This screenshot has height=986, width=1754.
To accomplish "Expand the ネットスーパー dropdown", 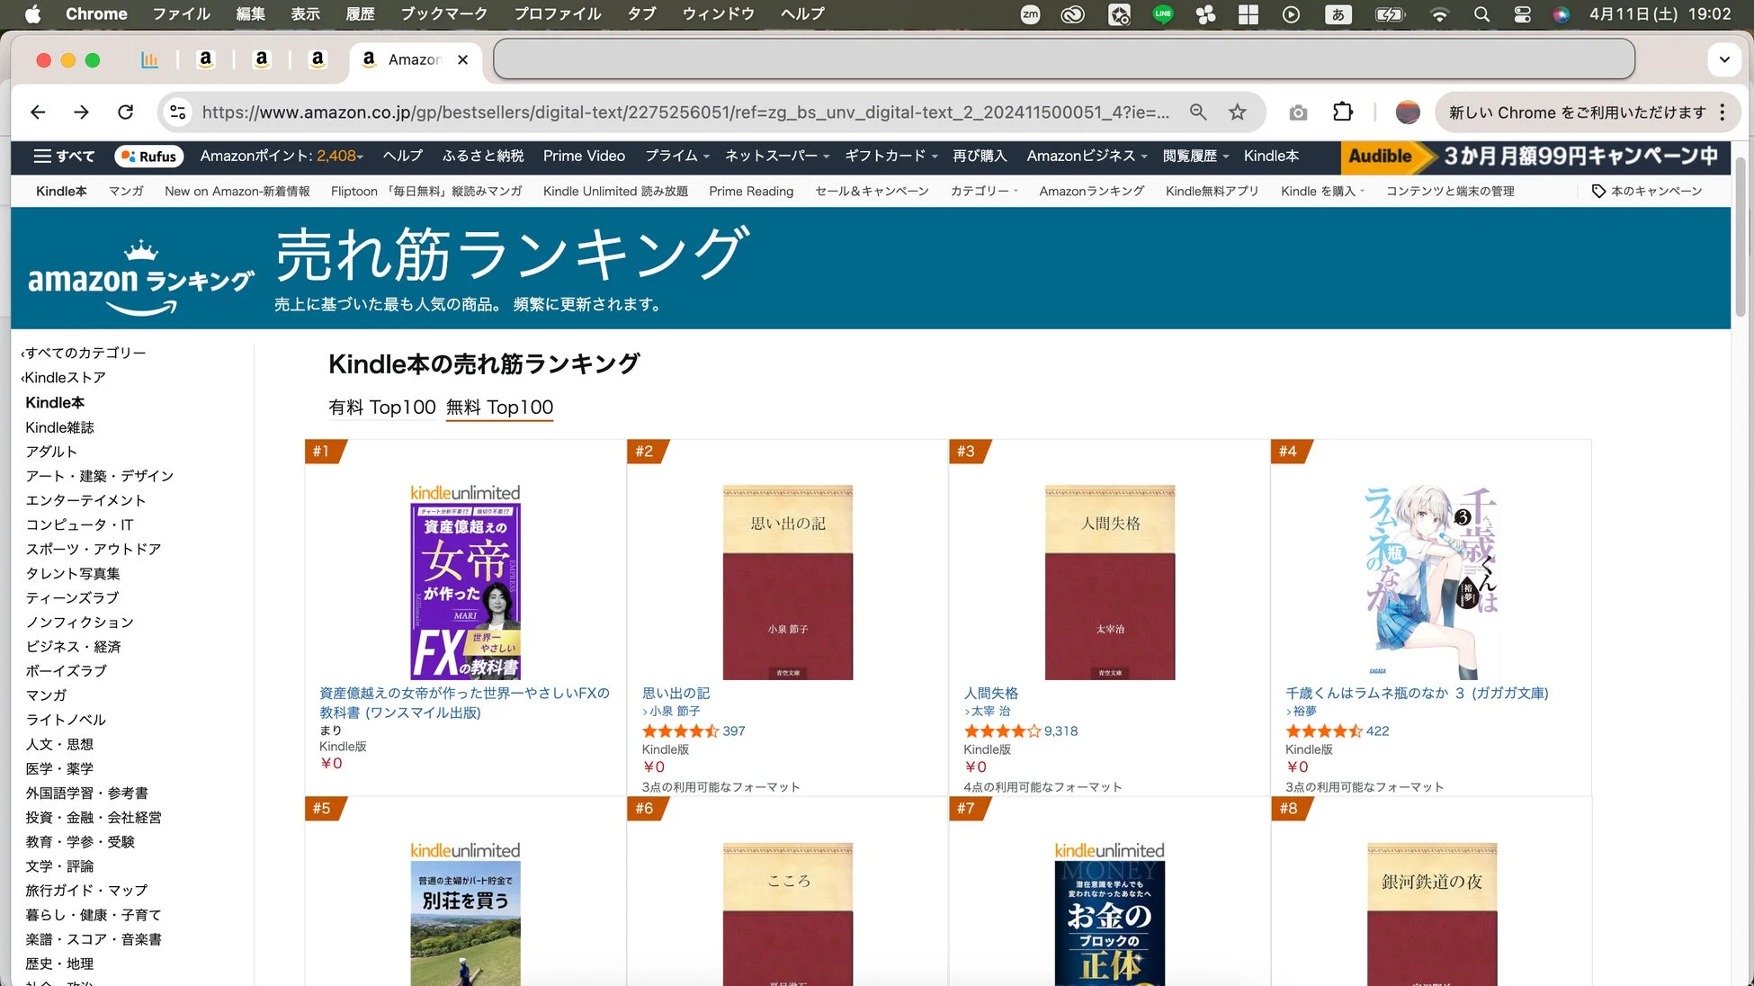I will pos(777,156).
